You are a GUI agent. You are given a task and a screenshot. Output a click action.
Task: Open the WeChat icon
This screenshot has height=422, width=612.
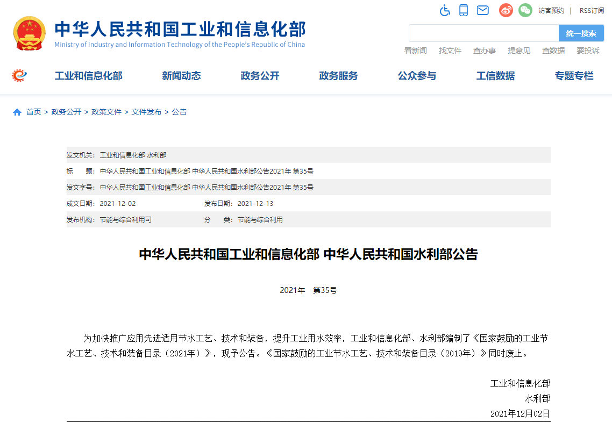coord(525,10)
